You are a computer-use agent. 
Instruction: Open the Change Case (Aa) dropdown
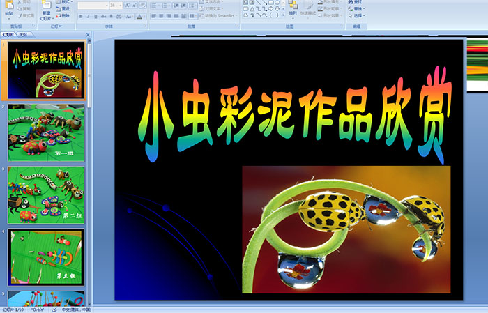click(x=129, y=16)
